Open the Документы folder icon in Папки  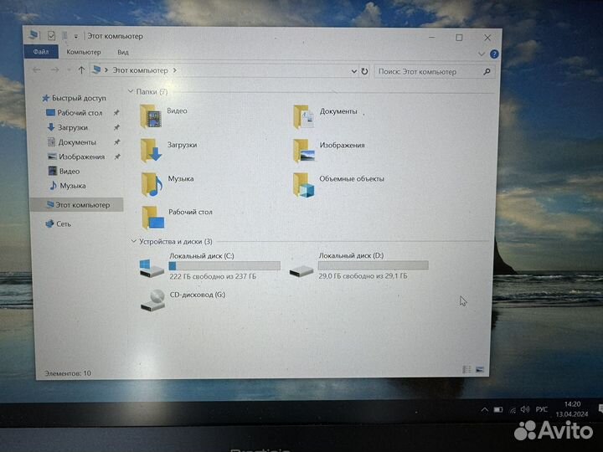[x=303, y=117]
